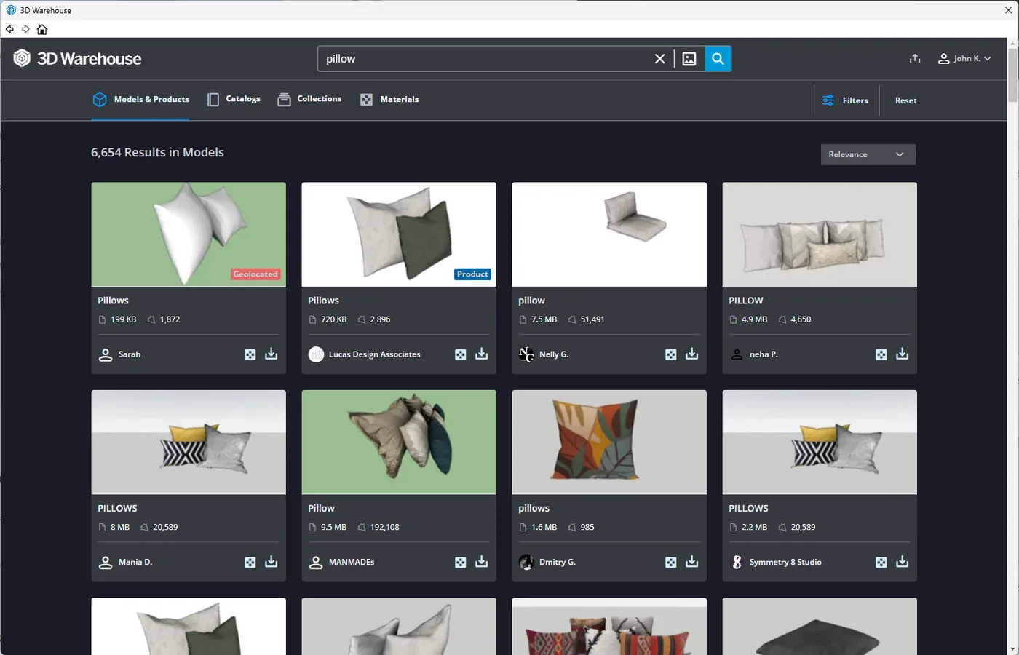Switch to the Catalogs tab
1019x655 pixels.
tap(234, 99)
